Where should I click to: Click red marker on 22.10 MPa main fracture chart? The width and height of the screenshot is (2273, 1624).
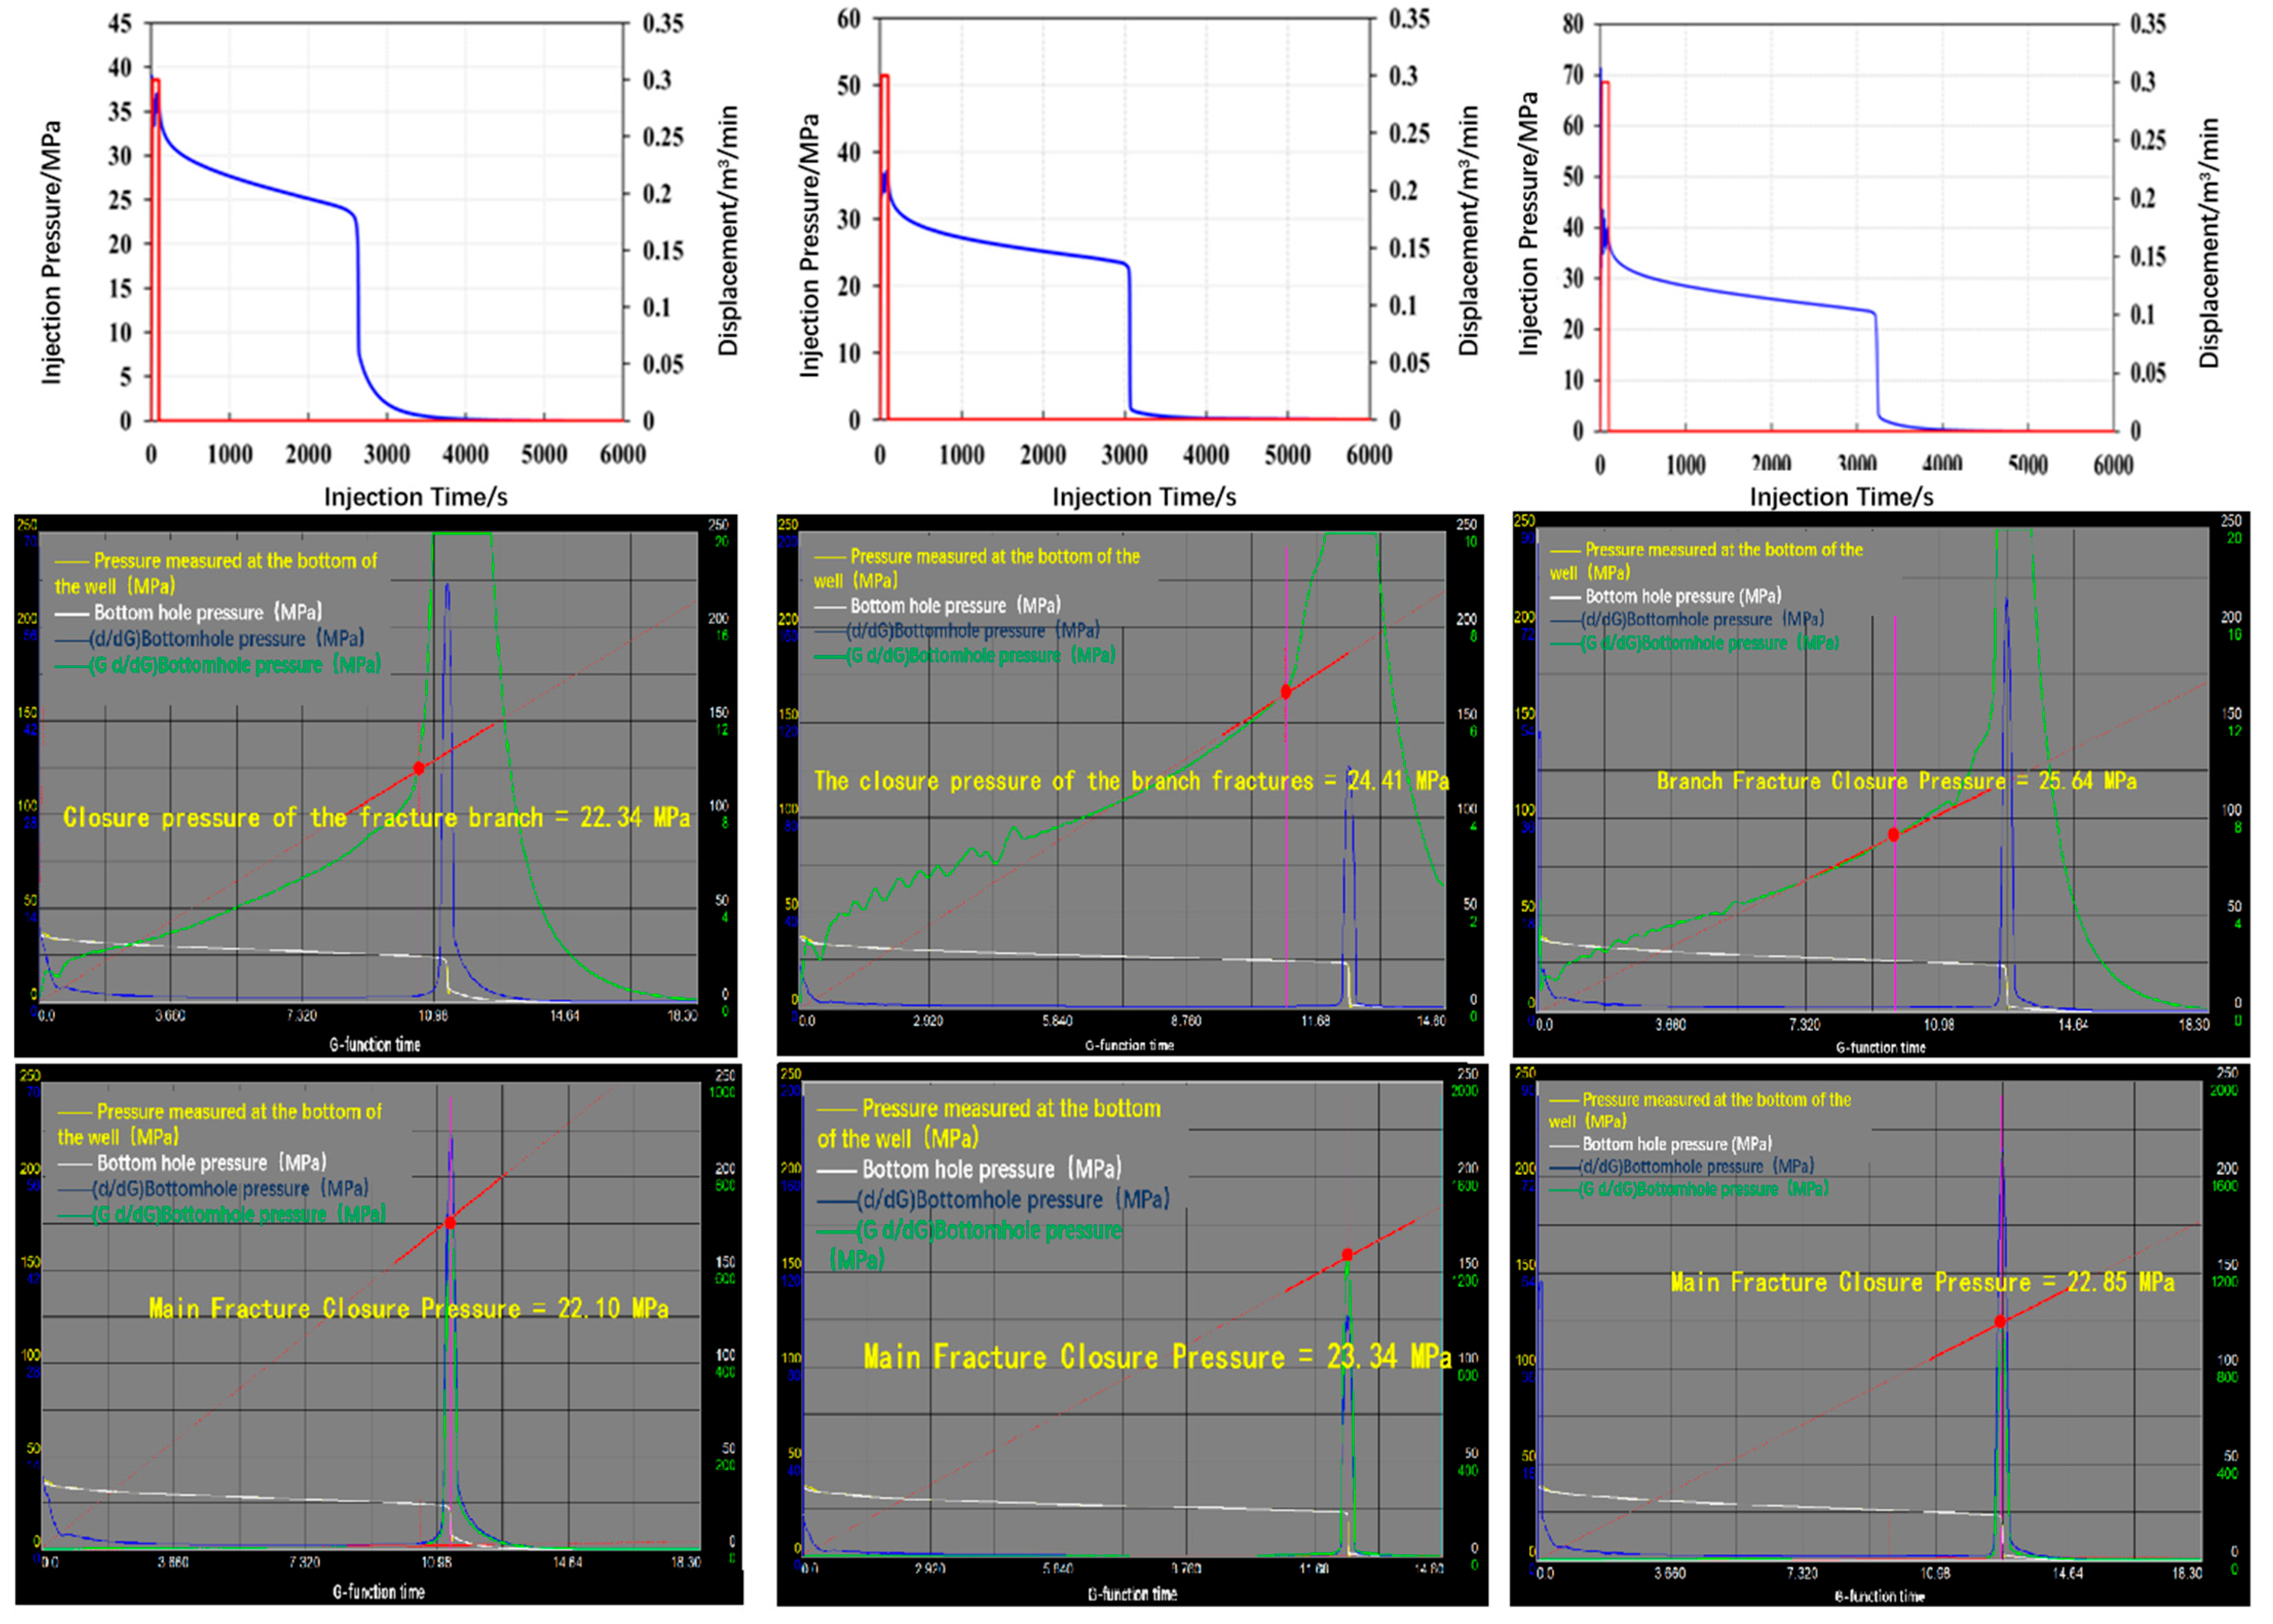[450, 1222]
